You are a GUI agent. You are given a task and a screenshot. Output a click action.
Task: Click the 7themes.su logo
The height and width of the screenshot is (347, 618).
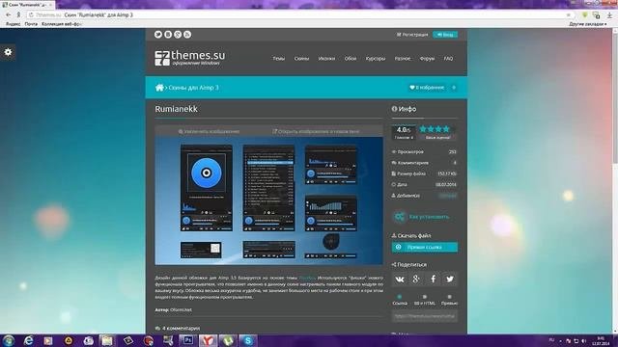(189, 58)
